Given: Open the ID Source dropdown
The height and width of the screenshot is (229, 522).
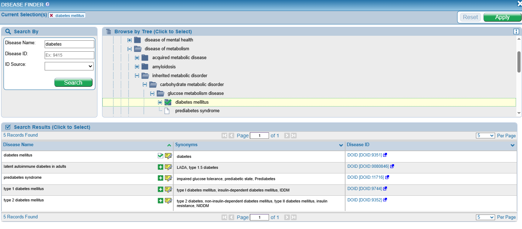Looking at the screenshot, I should (69, 66).
